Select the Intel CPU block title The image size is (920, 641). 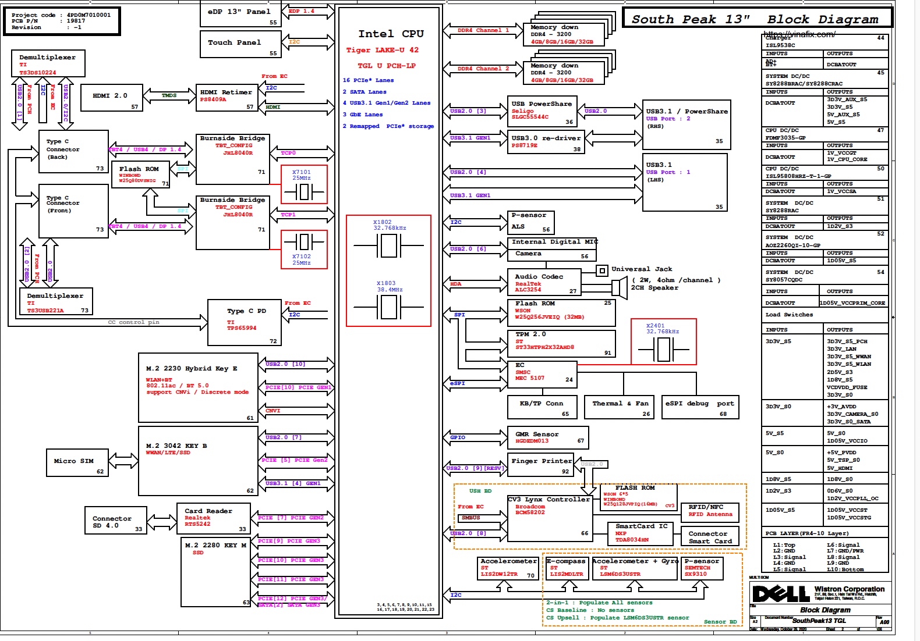[x=391, y=34]
